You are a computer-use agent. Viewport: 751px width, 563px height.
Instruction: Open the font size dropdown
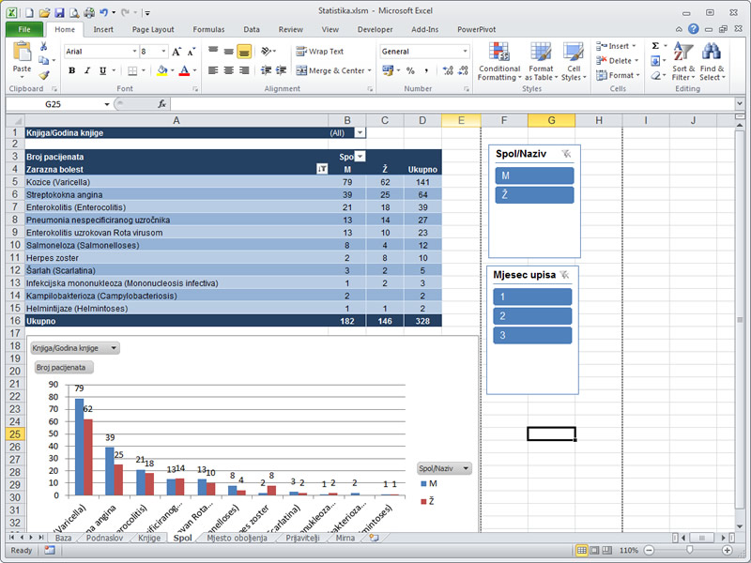163,52
